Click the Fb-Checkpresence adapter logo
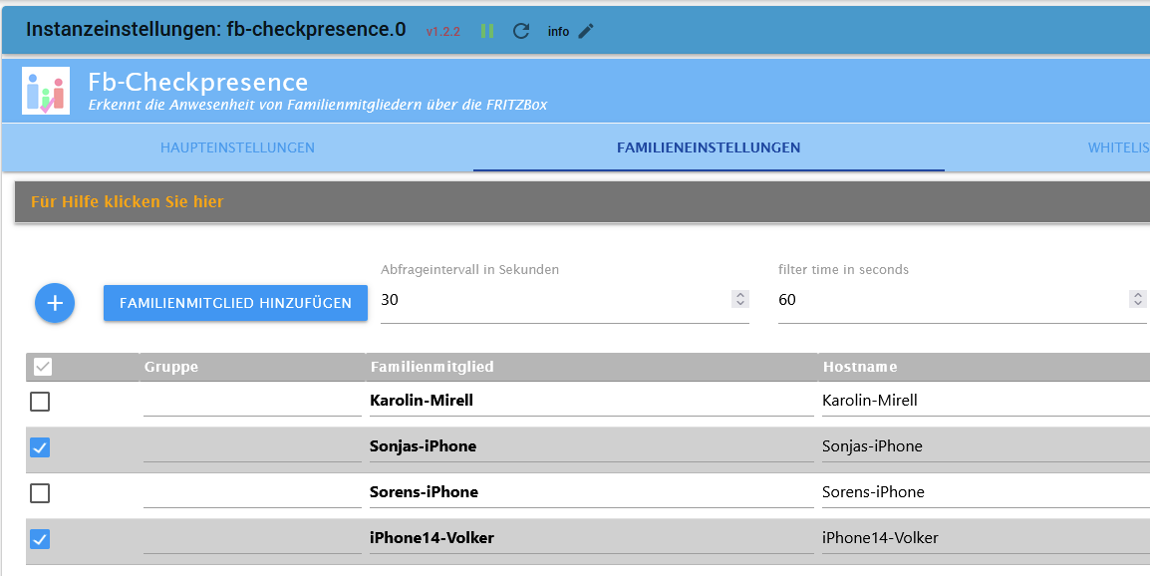Screen dimensions: 1150x576 46,91
